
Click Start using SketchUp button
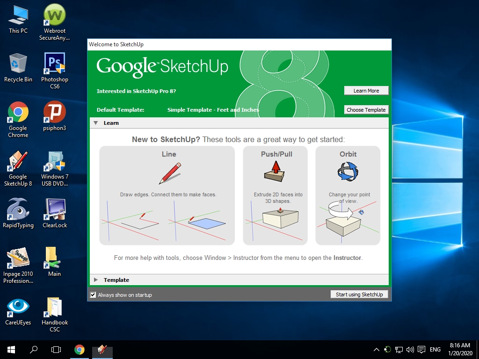[x=359, y=294]
